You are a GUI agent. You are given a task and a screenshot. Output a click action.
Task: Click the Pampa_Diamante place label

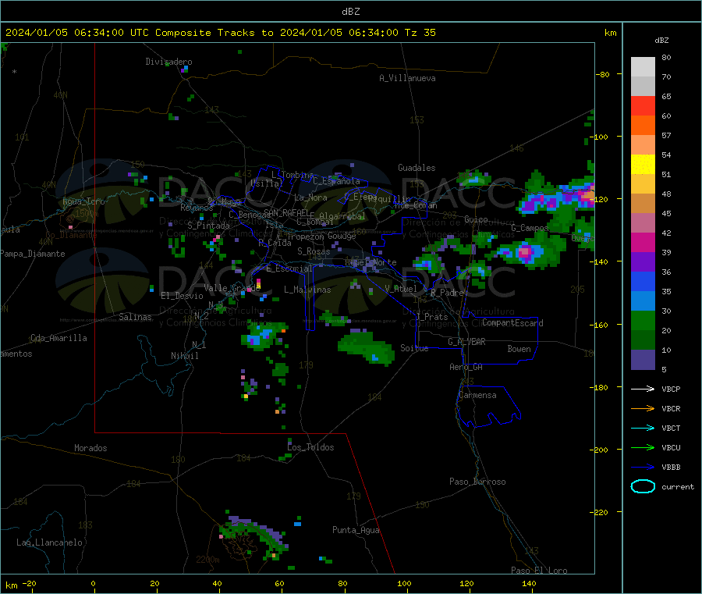33,254
